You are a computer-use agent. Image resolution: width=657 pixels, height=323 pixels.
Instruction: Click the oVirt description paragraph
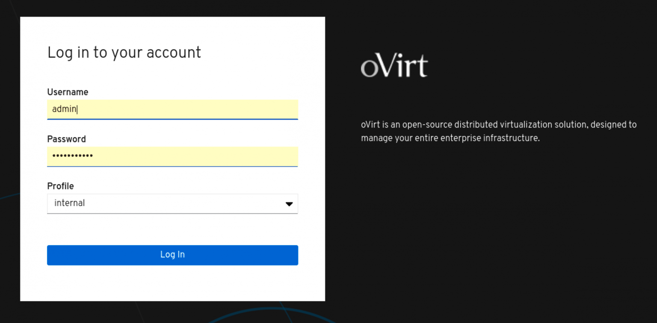click(x=498, y=125)
